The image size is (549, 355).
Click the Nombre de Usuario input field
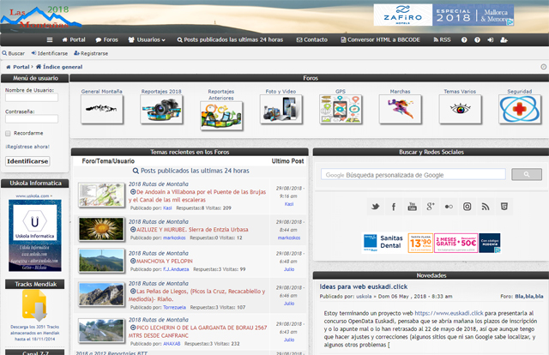pos(33,99)
